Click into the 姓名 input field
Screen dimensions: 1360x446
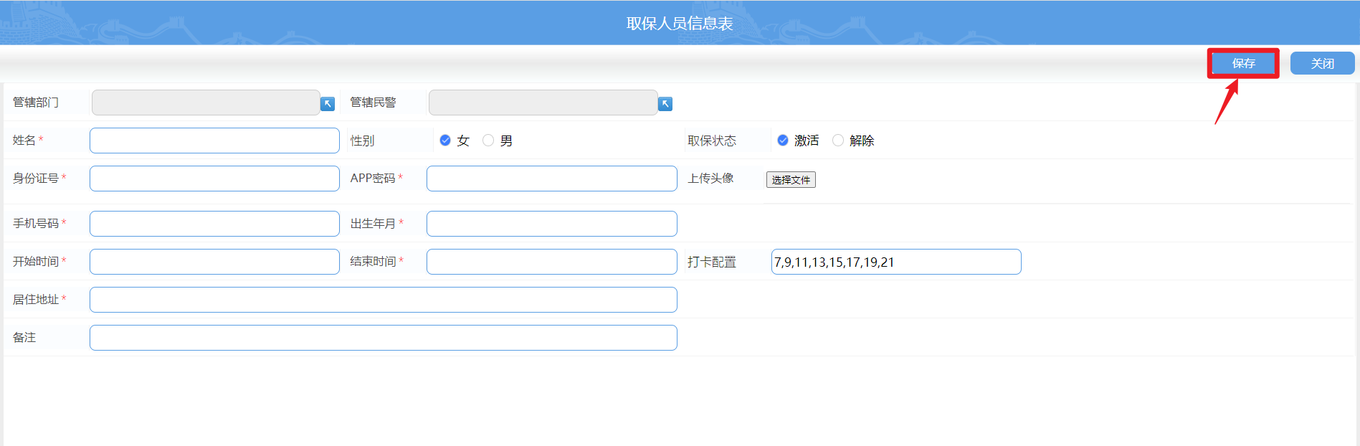point(214,141)
